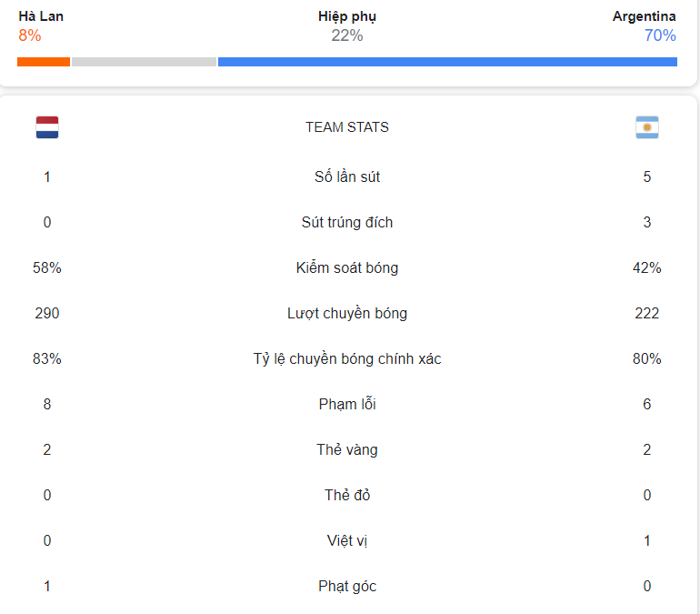This screenshot has width=700, height=614.
Task: Select the Việt vị stat label
Action: point(347,540)
